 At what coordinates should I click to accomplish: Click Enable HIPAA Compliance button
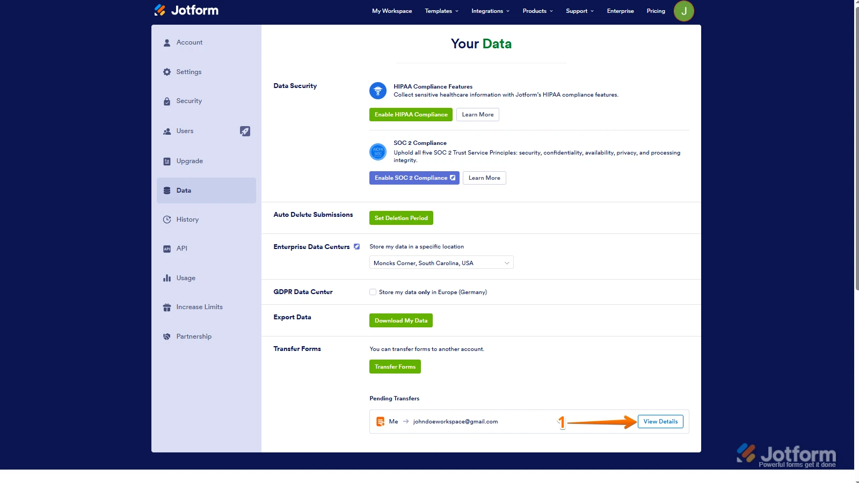pos(411,115)
